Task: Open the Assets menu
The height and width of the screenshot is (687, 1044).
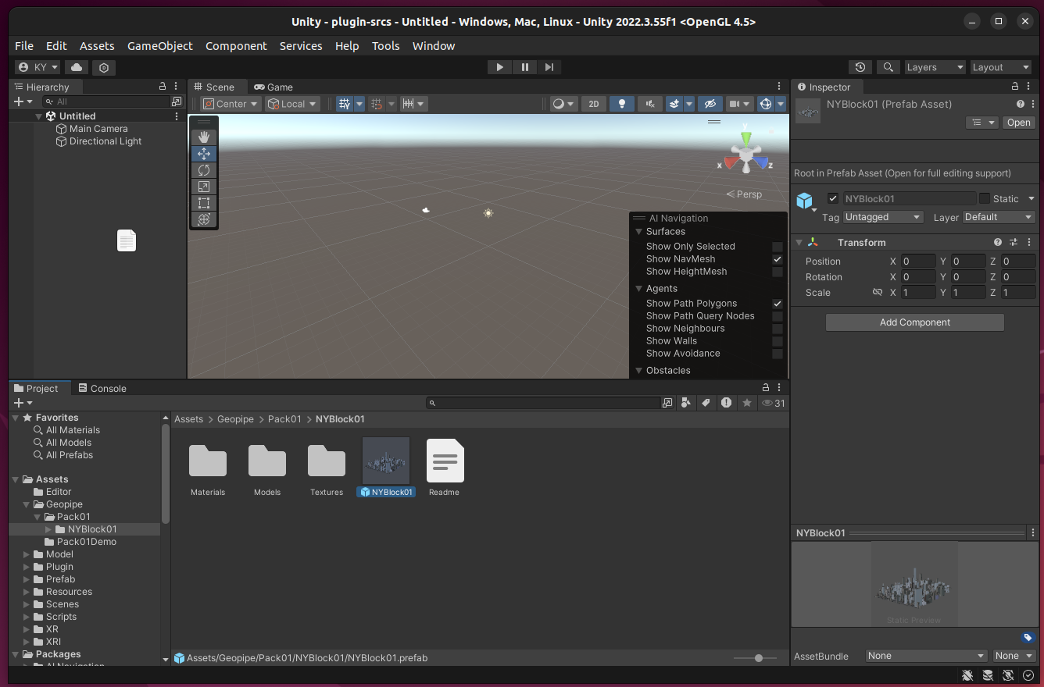Action: tap(97, 46)
